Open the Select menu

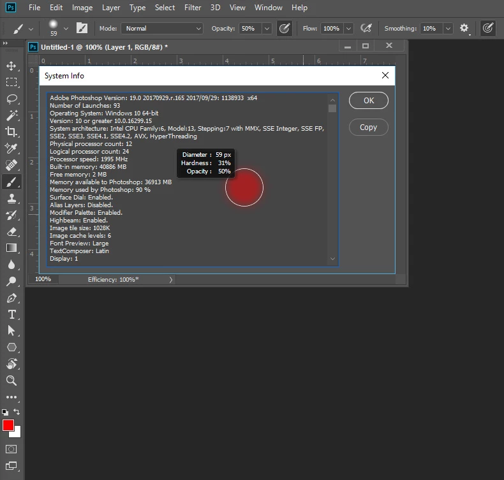coord(165,8)
